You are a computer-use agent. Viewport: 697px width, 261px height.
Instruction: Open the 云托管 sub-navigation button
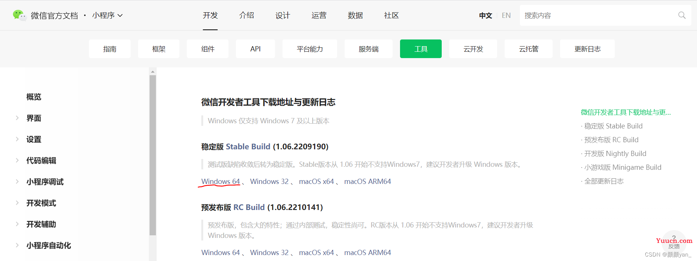click(x=528, y=49)
